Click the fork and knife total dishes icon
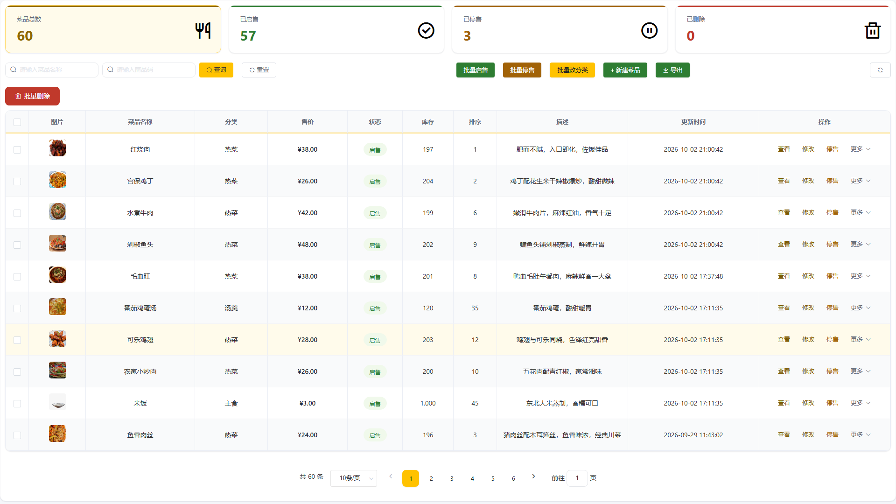Viewport: 896px width, 504px height. 203,31
